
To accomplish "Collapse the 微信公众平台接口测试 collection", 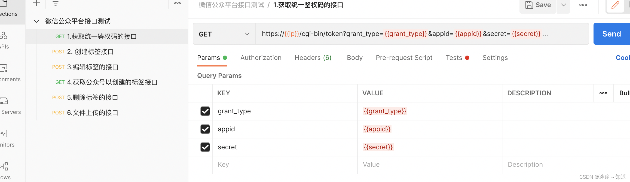I will click(x=36, y=21).
